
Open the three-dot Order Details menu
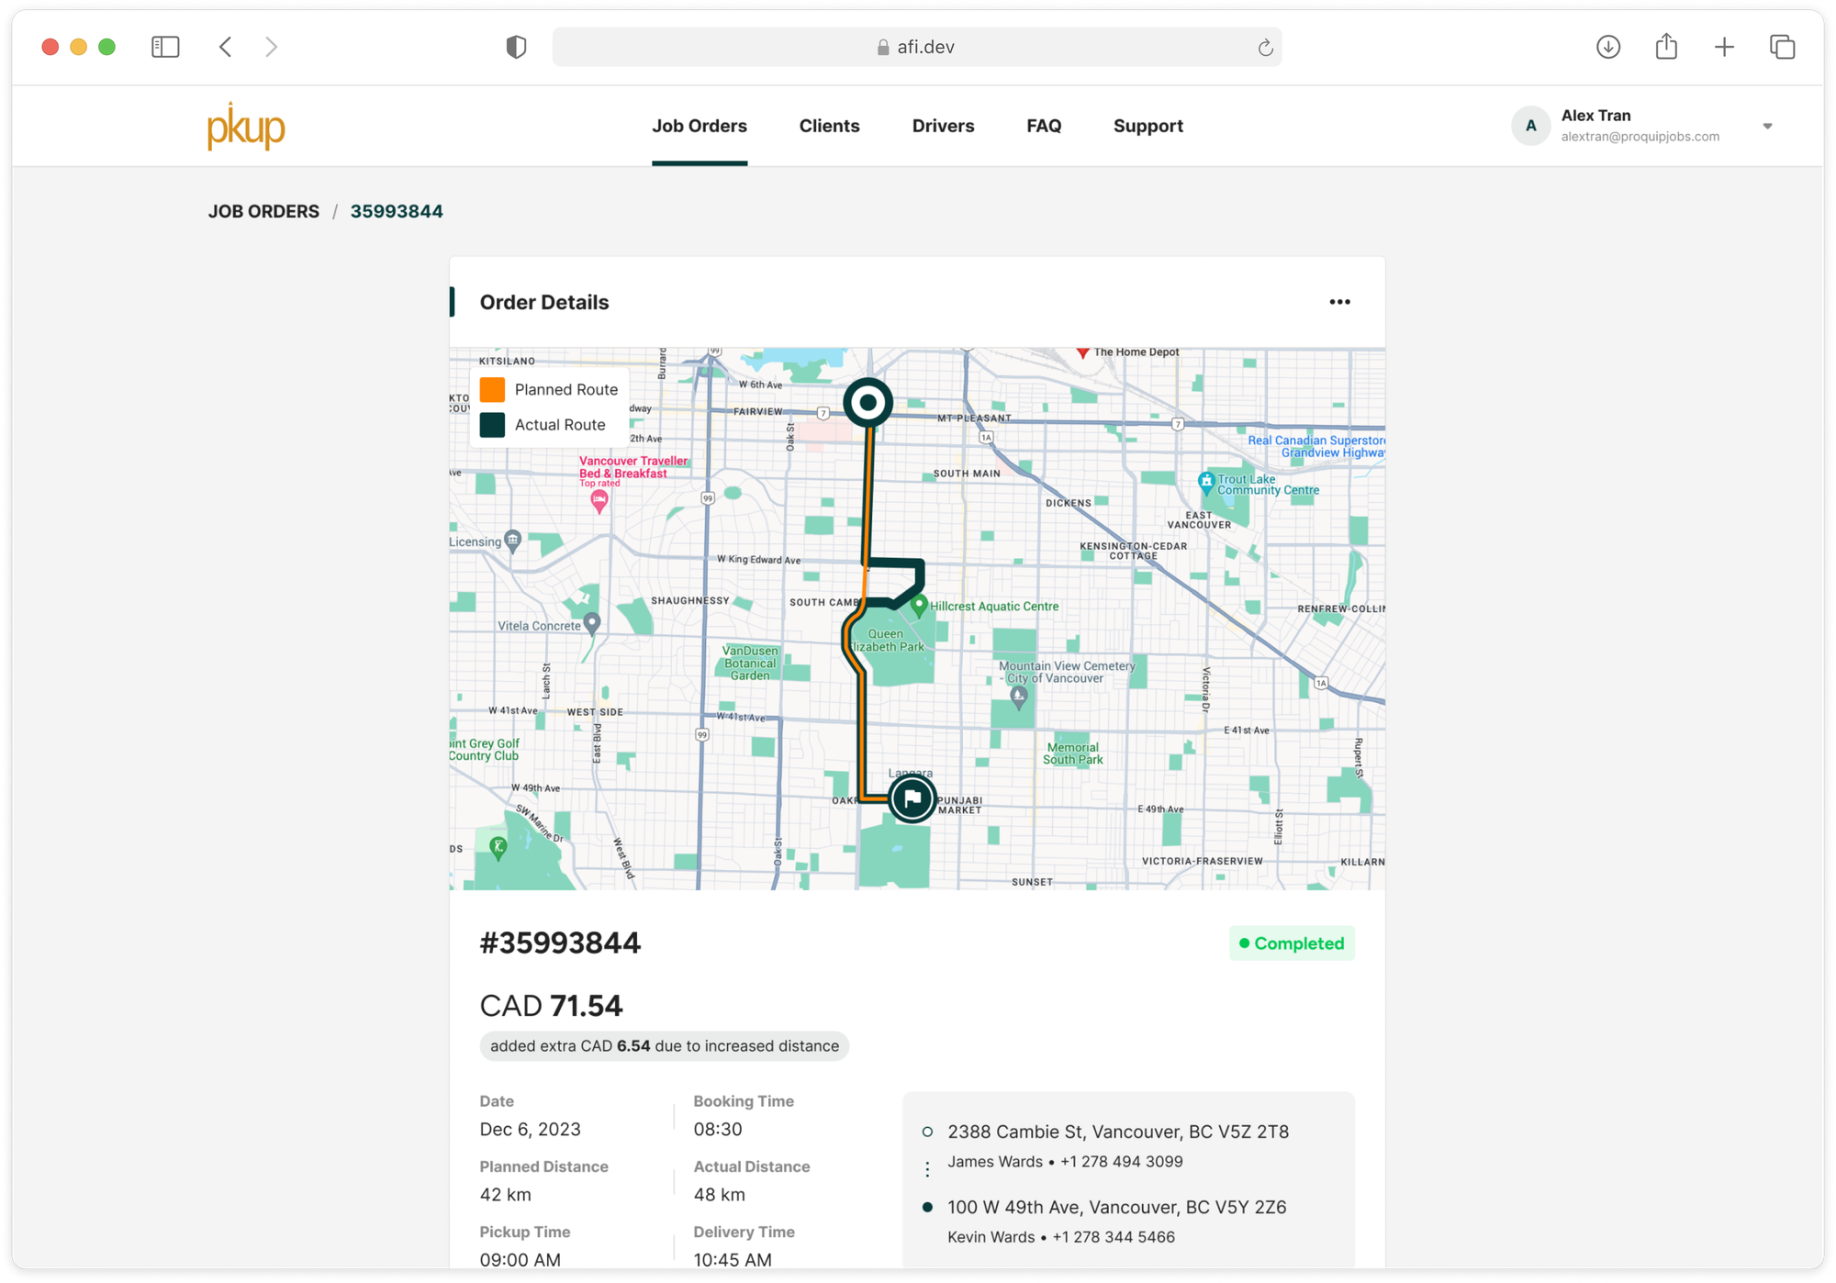pyautogui.click(x=1339, y=302)
